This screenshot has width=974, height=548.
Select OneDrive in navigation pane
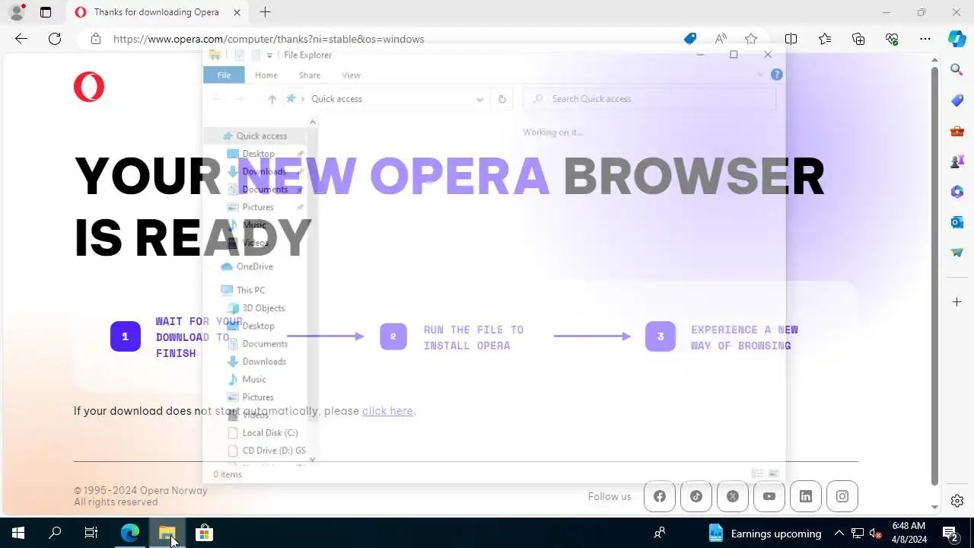tap(255, 266)
